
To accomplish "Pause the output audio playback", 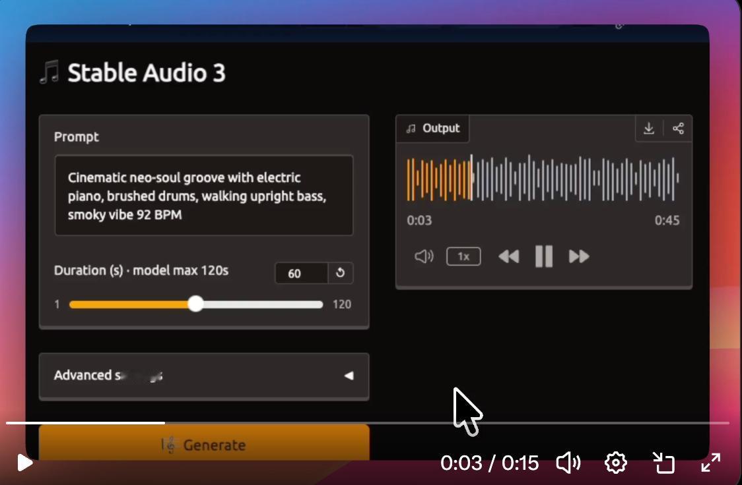I will point(544,256).
